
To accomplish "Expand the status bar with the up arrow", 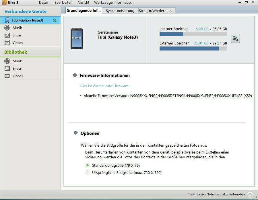I will pyautogui.click(x=250, y=194).
